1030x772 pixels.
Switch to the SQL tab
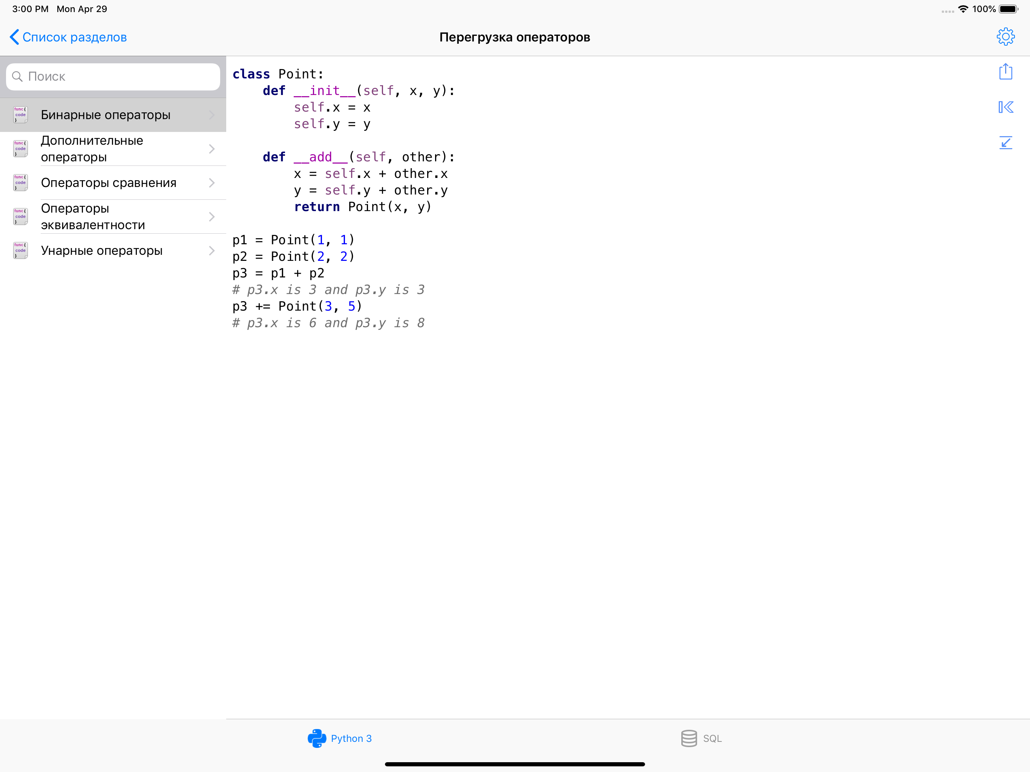(x=712, y=738)
